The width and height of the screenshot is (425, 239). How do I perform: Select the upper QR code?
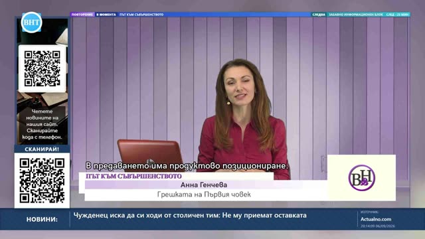[42, 68]
